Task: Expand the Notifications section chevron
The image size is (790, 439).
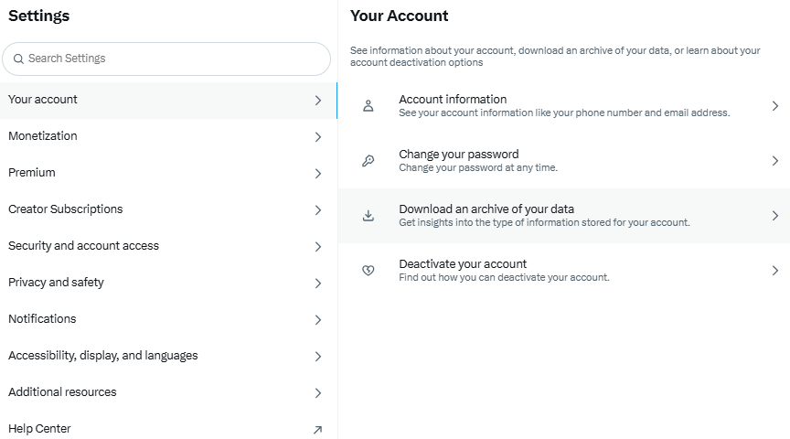Action: 317,320
